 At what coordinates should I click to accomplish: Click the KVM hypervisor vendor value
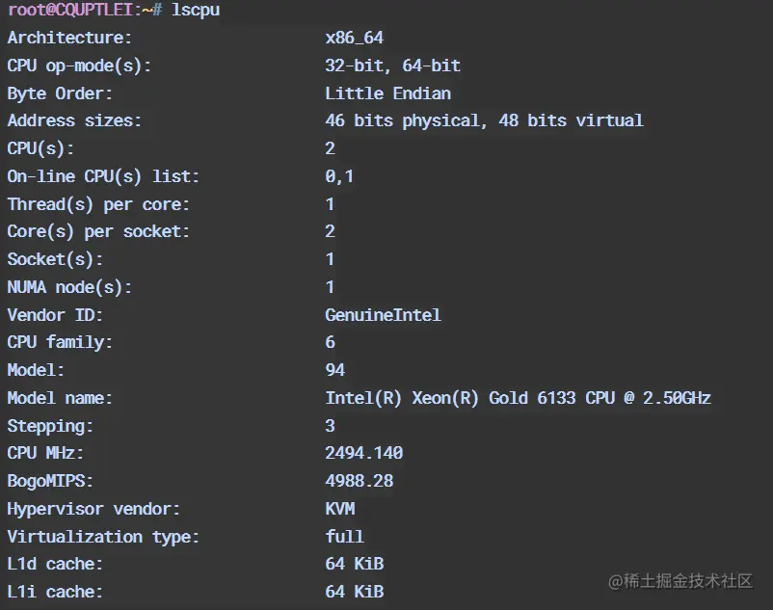tap(339, 509)
